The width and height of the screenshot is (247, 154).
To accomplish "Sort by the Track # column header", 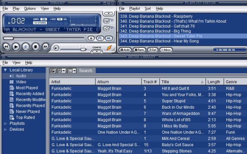I will click(151, 82).
